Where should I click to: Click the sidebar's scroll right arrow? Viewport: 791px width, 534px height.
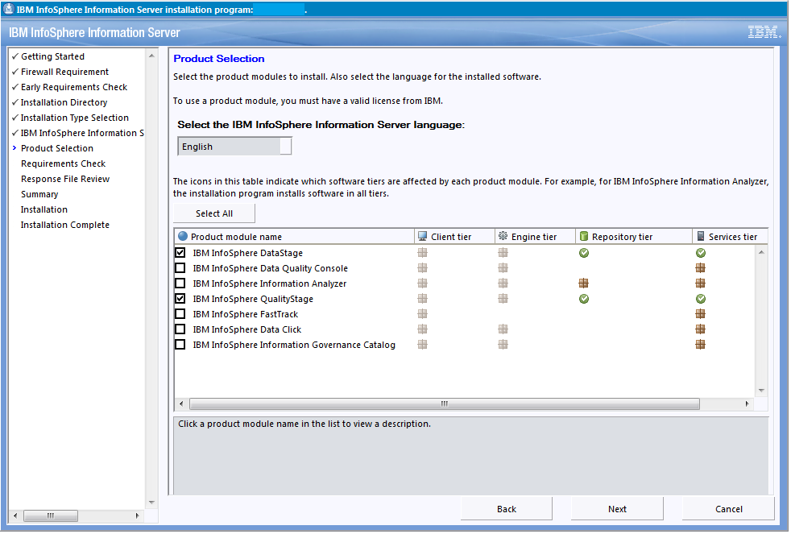pyautogui.click(x=137, y=515)
